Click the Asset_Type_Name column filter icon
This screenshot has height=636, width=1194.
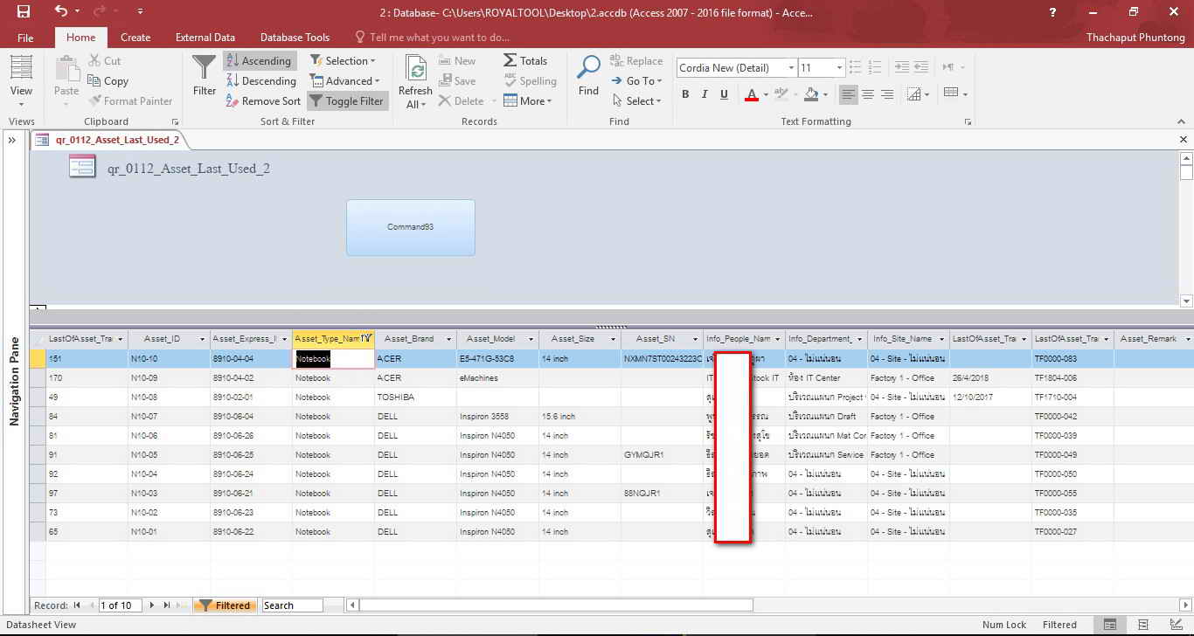[368, 339]
